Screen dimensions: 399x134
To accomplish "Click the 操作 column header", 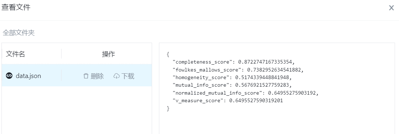I will click(108, 54).
